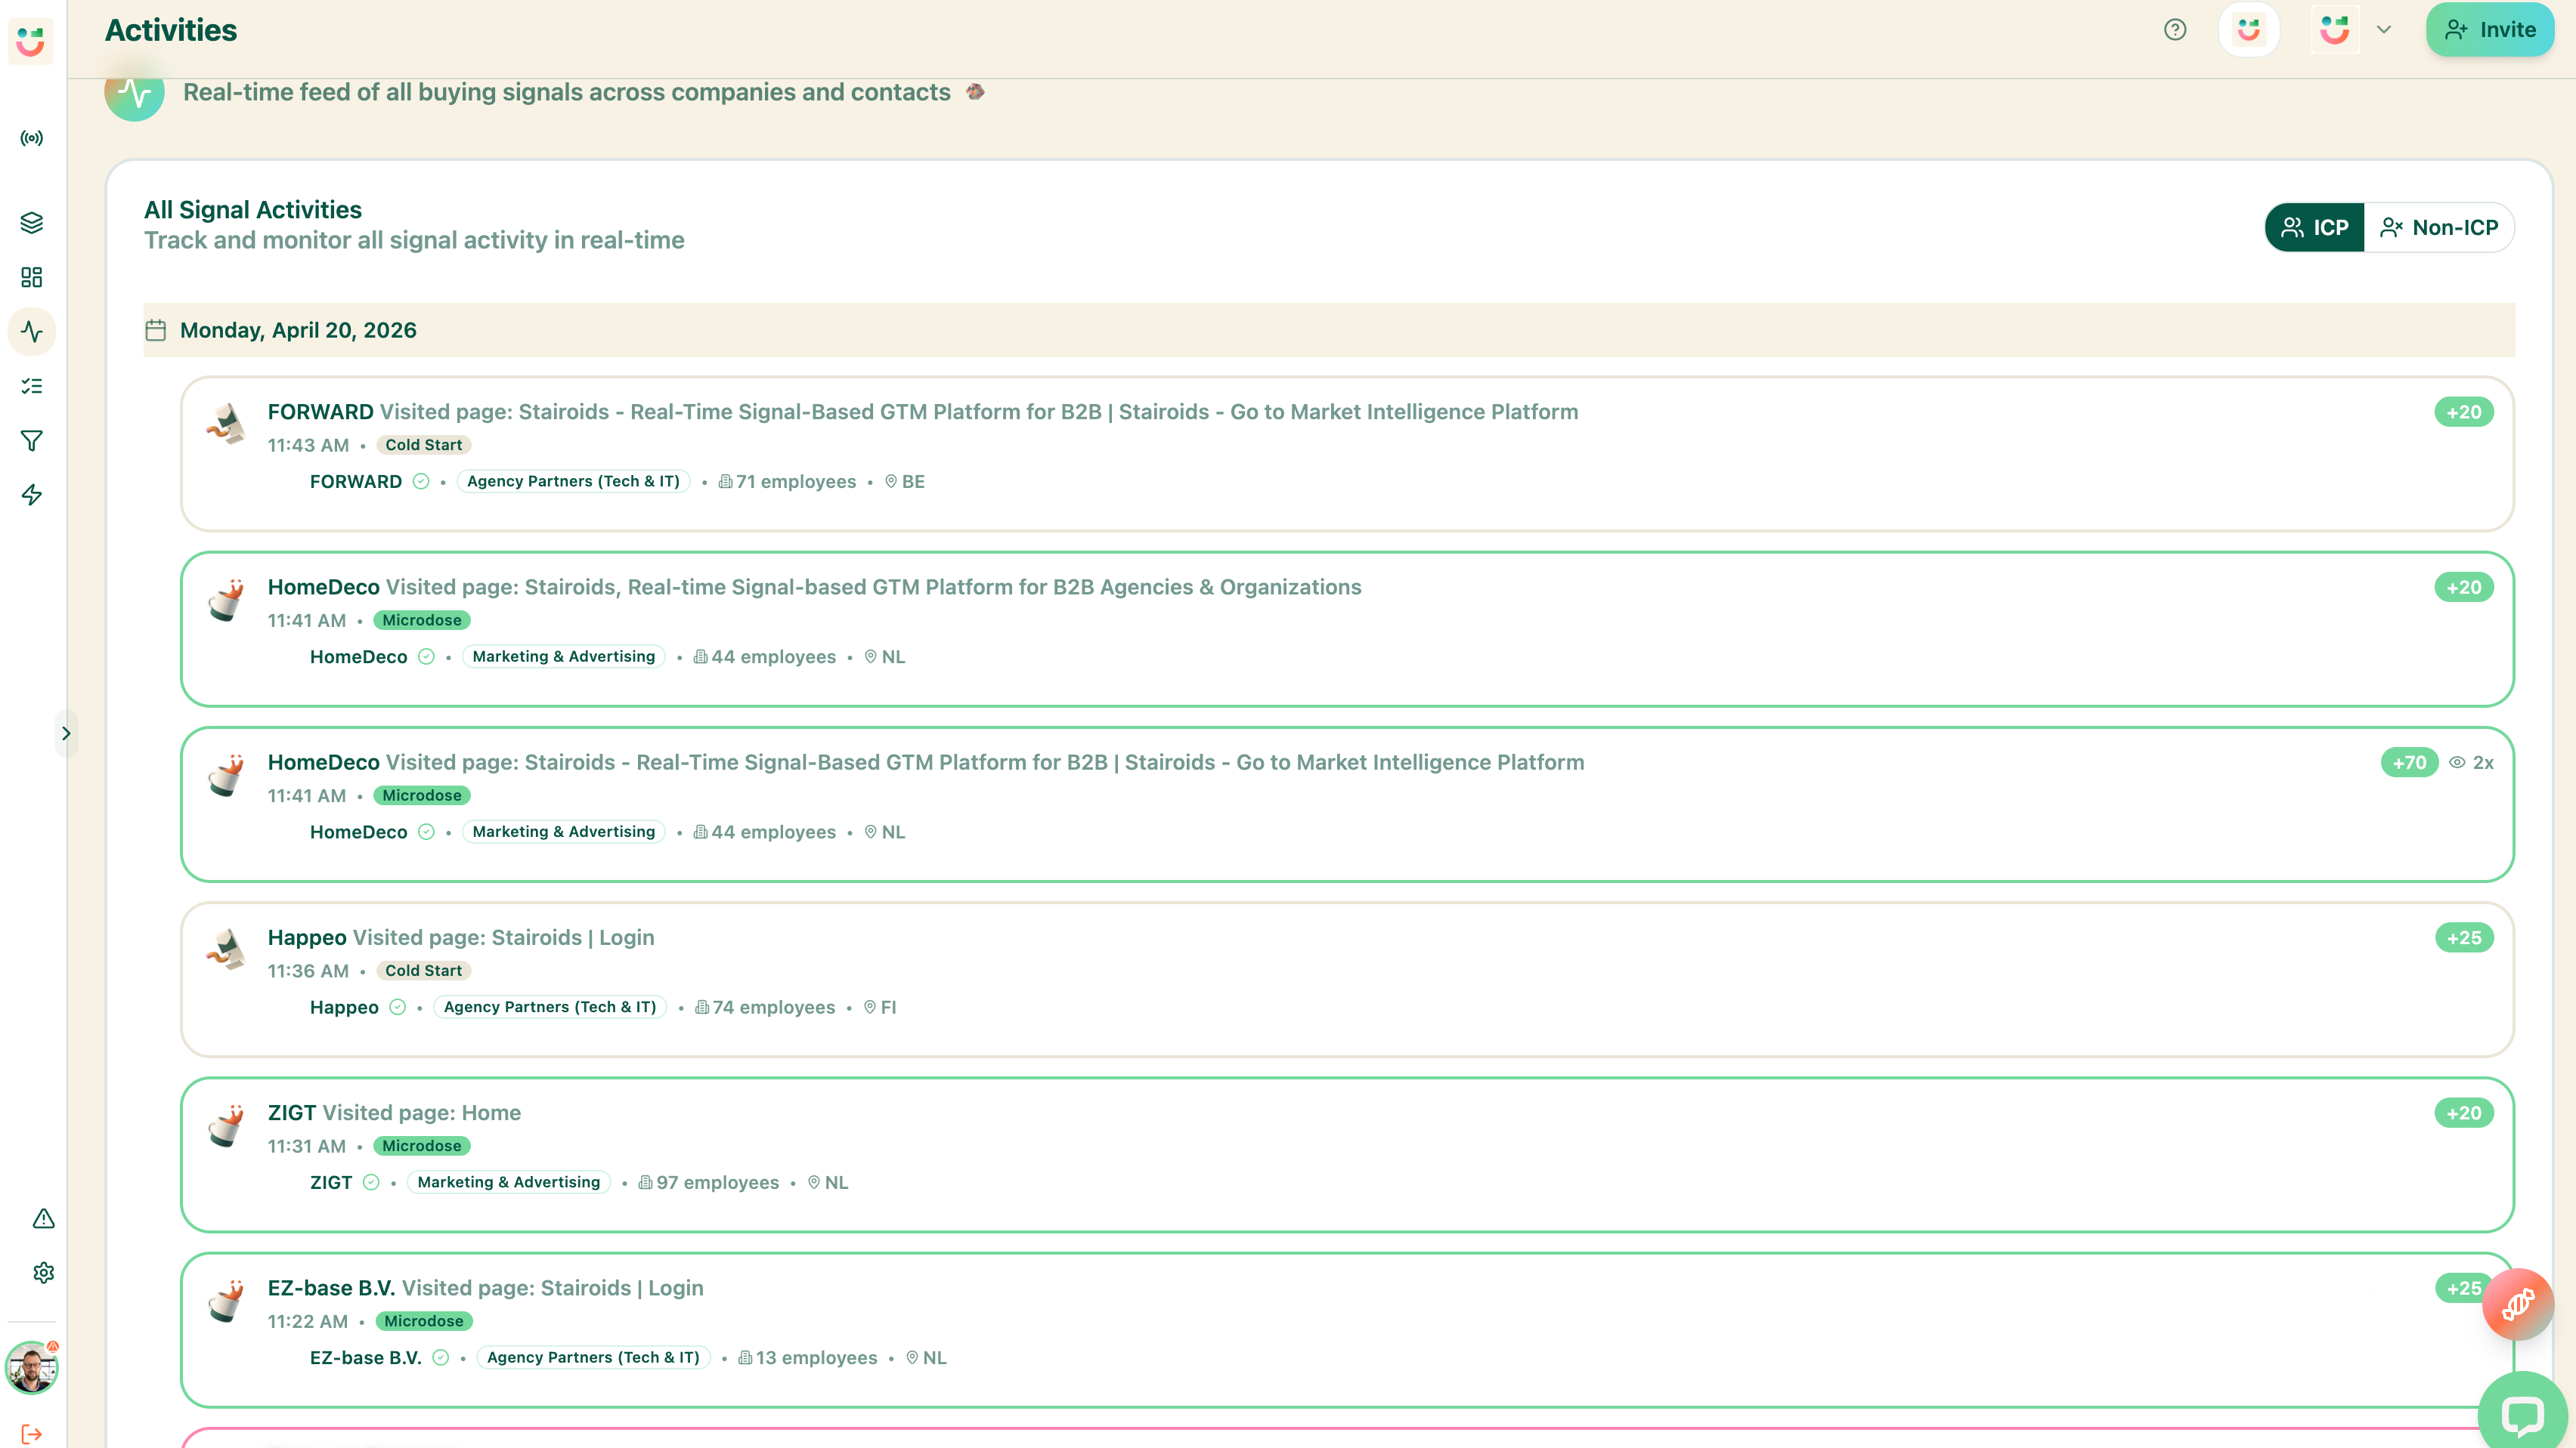Click the '71 employees' text on FORWARD
This screenshot has width=2576, height=1448.
796,482
